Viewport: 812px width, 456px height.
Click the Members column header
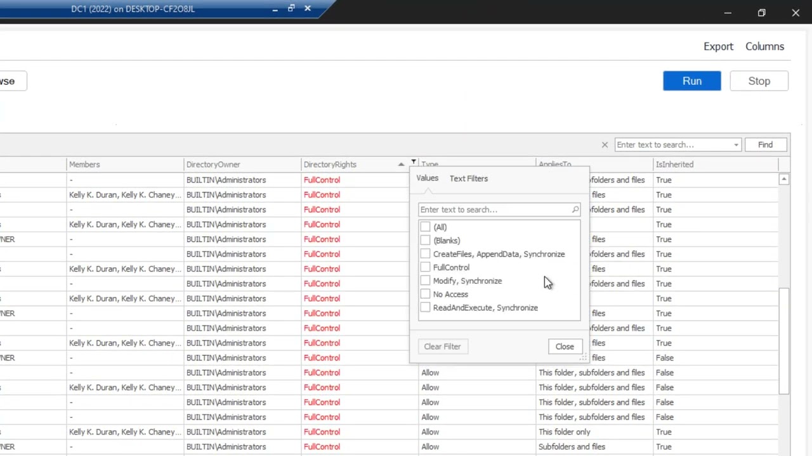point(125,165)
